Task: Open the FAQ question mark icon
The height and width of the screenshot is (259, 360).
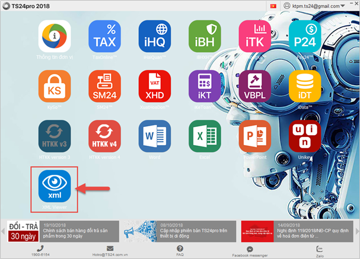Action: click(180, 248)
